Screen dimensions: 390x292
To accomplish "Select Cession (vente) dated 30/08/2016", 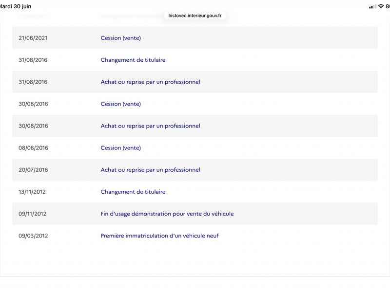I will point(120,104).
